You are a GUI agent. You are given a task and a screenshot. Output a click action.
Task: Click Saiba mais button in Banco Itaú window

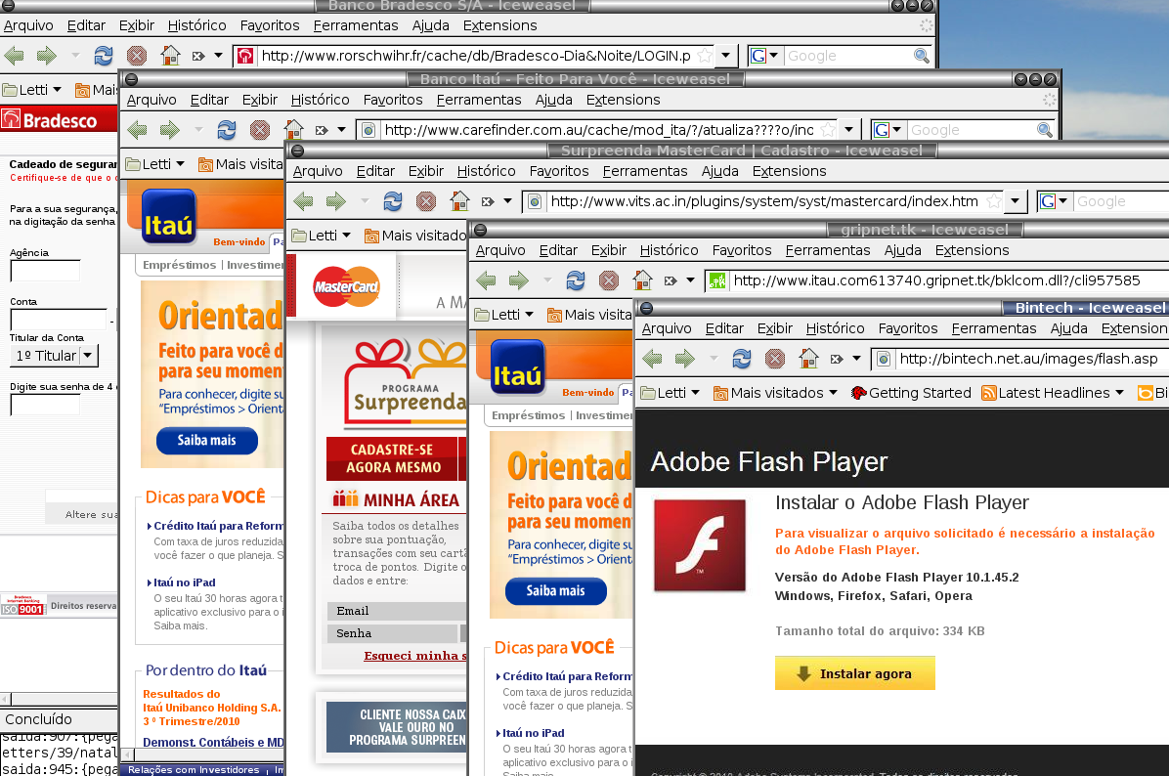point(206,441)
